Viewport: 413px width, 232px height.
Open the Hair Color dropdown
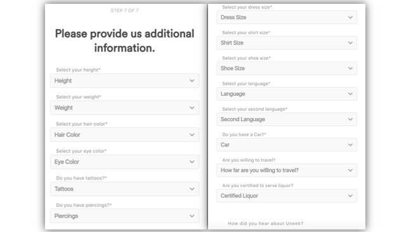click(124, 135)
